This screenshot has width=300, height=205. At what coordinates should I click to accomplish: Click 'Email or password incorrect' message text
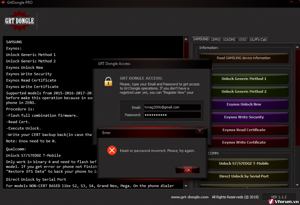(x=157, y=151)
